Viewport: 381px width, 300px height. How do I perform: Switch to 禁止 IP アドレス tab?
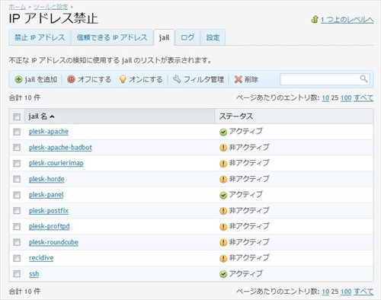40,37
